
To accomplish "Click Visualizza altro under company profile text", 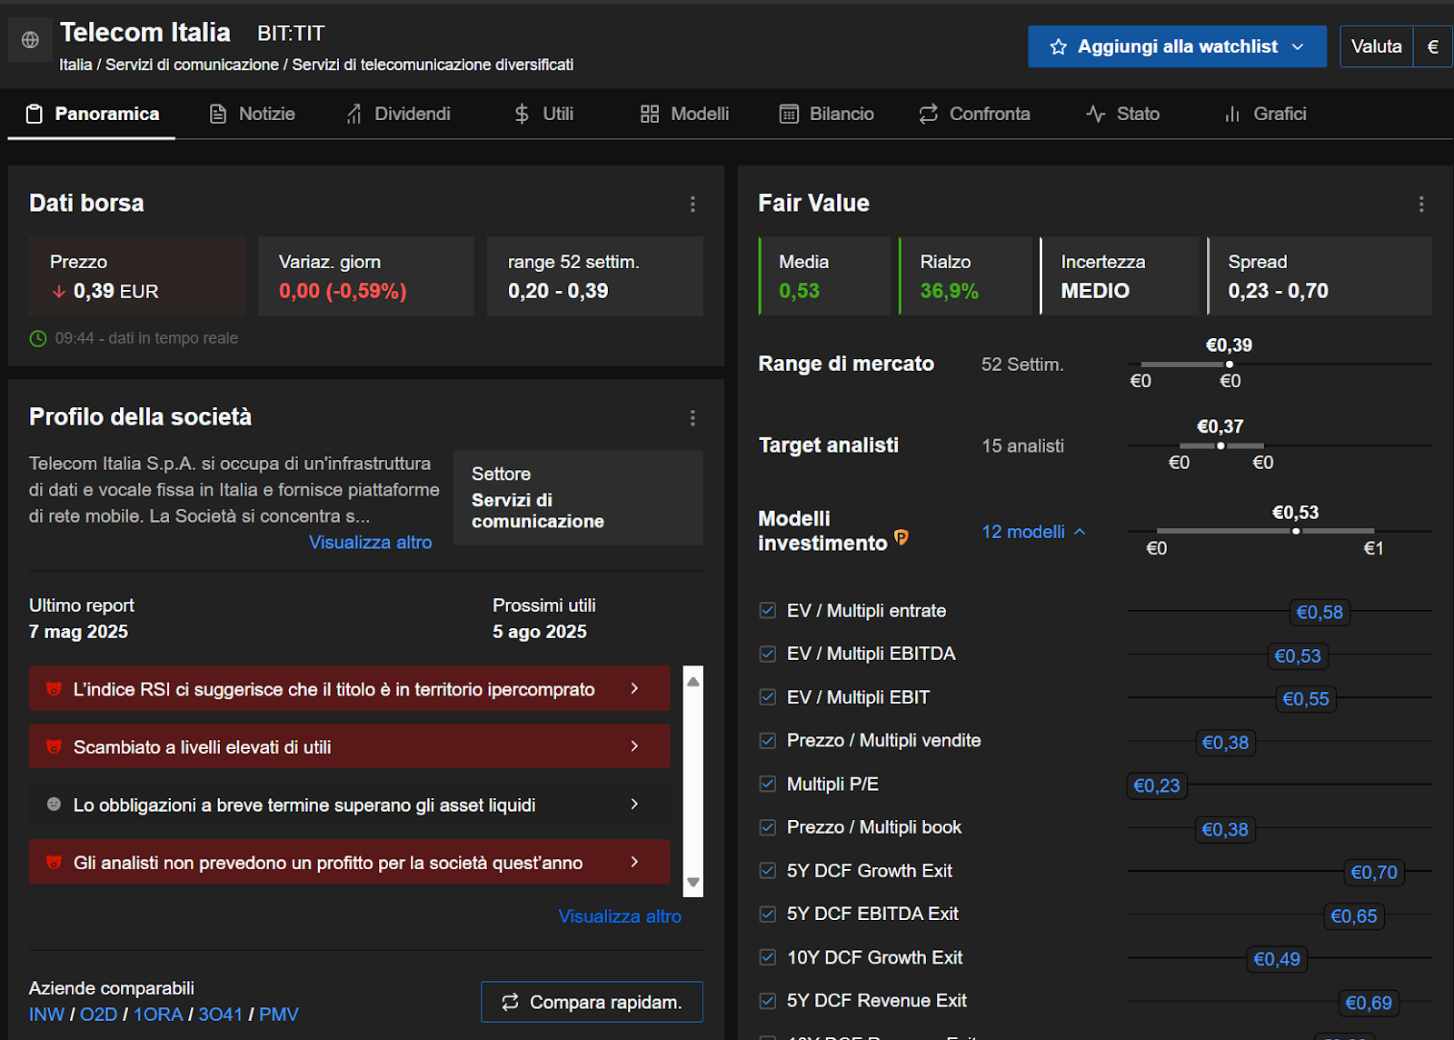I will (x=370, y=543).
